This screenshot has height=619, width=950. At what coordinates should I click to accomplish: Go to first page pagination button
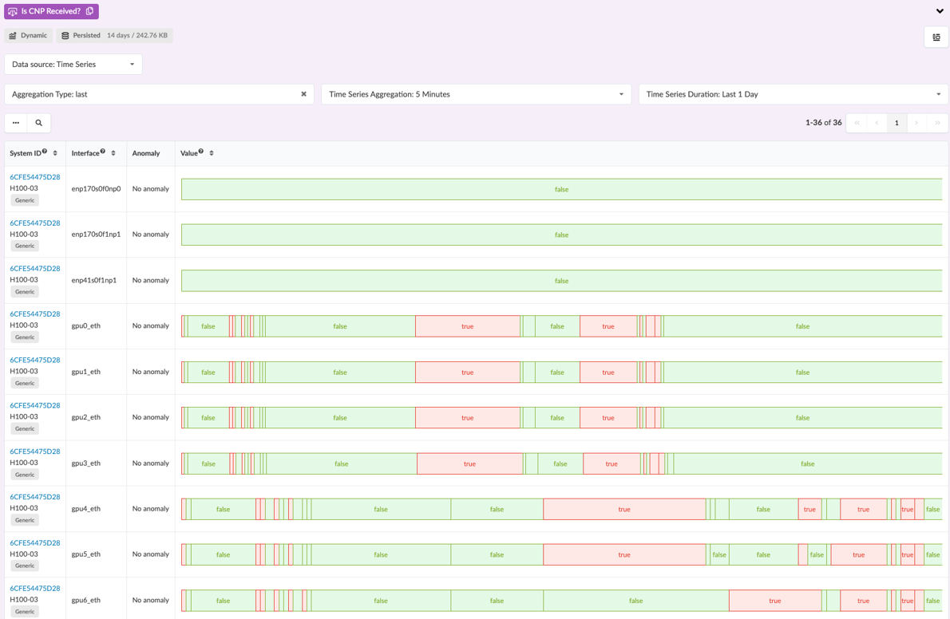(857, 122)
